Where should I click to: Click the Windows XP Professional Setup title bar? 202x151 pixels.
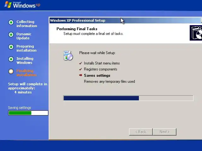126,20
